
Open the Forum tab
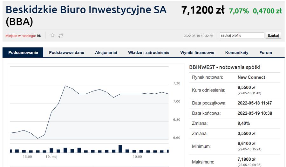click(x=266, y=53)
